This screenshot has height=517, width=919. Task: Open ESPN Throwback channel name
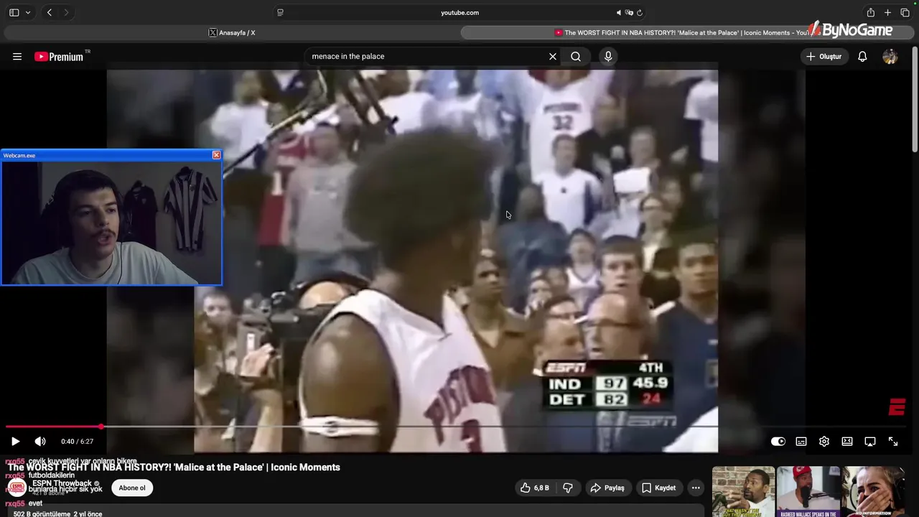[62, 484]
